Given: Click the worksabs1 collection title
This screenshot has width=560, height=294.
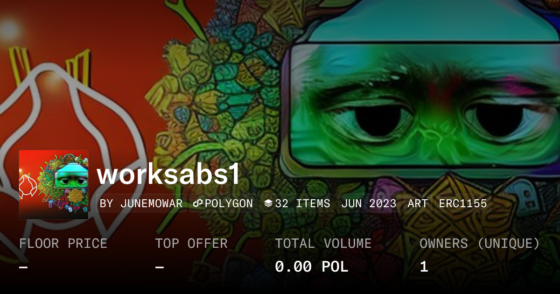Looking at the screenshot, I should click(168, 175).
